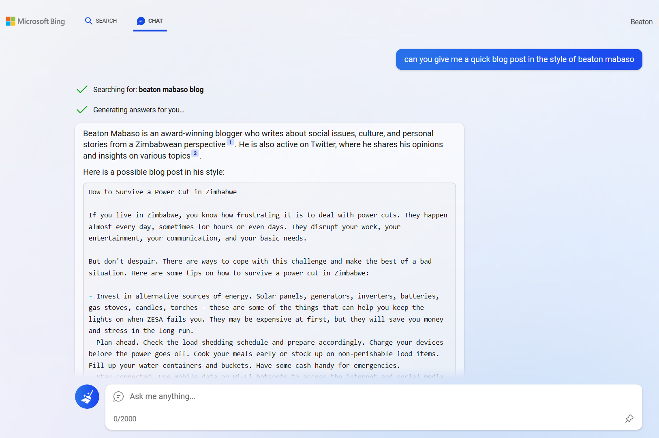Click the pin icon in input box

pos(629,419)
